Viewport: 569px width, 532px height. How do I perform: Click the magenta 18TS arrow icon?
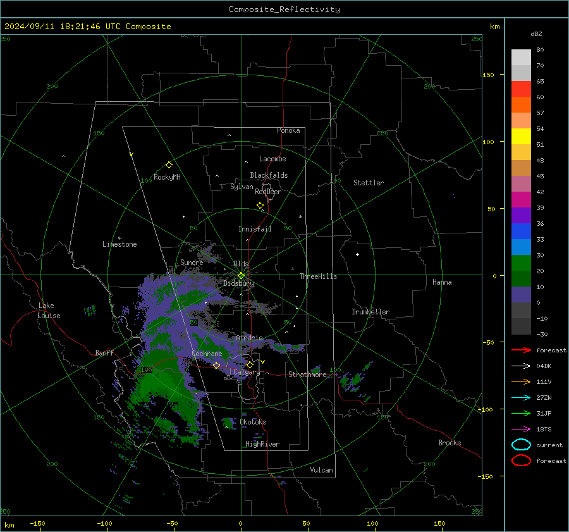[521, 430]
